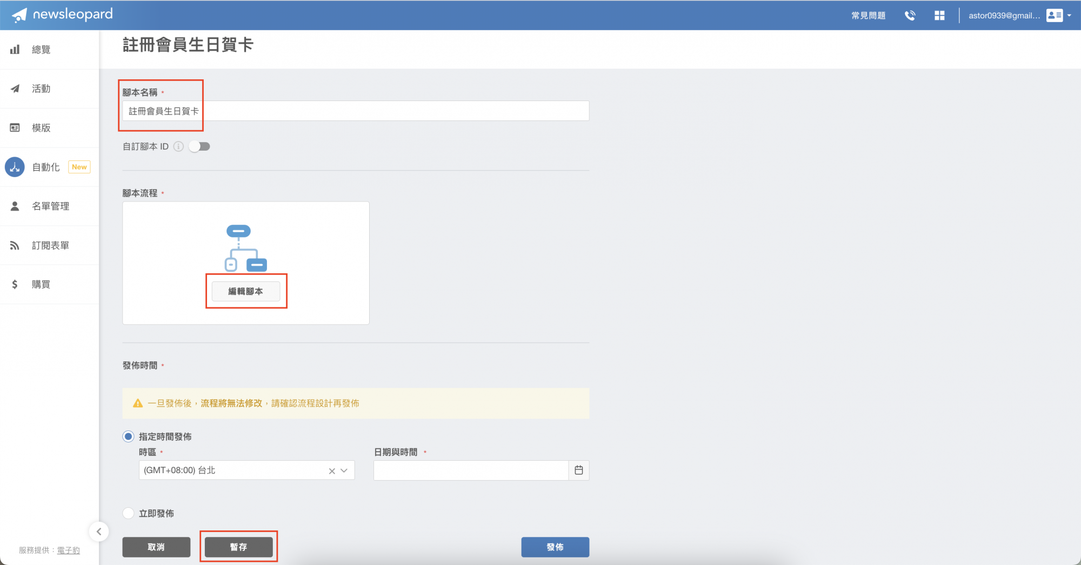The width and height of the screenshot is (1081, 565).
Task: Open 模版 in the sidebar
Action: [x=49, y=128]
